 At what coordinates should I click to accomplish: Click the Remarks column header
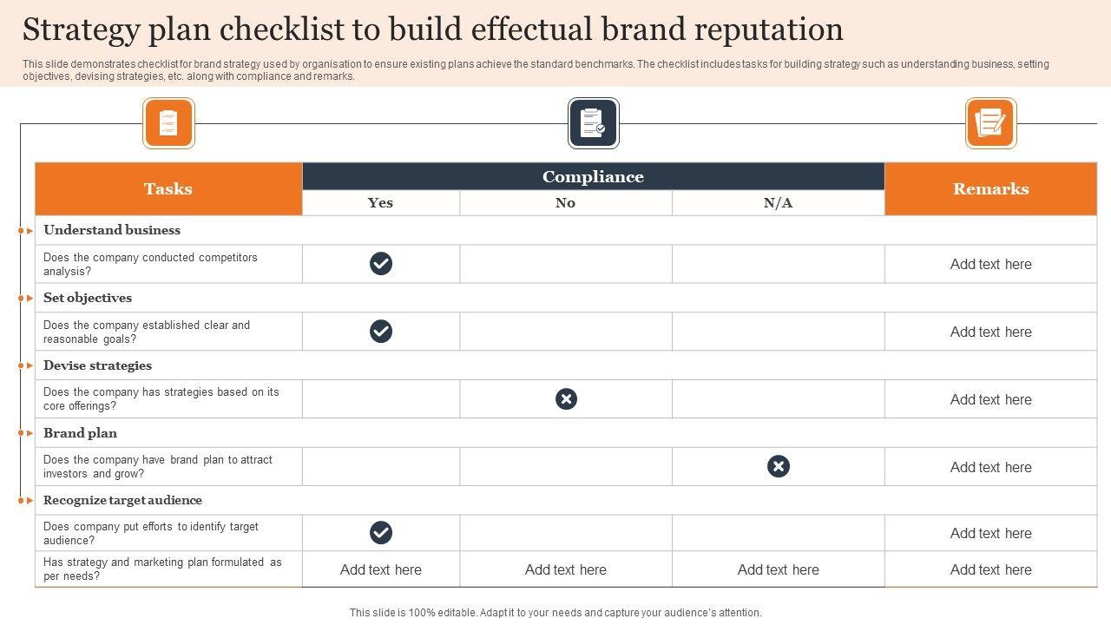[990, 189]
